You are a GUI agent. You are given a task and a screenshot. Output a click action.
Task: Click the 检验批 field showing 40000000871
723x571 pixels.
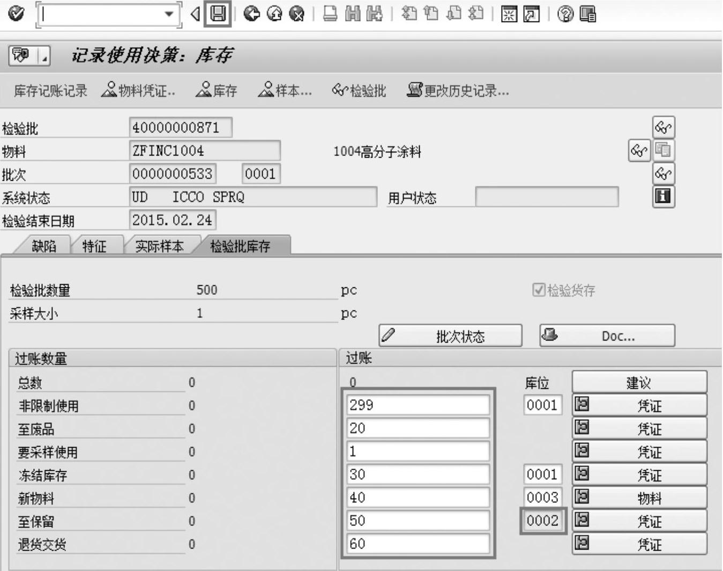click(x=181, y=128)
